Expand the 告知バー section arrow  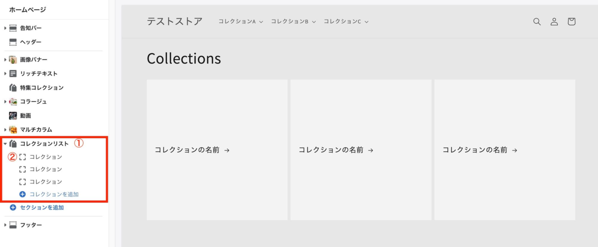pyautogui.click(x=5, y=28)
